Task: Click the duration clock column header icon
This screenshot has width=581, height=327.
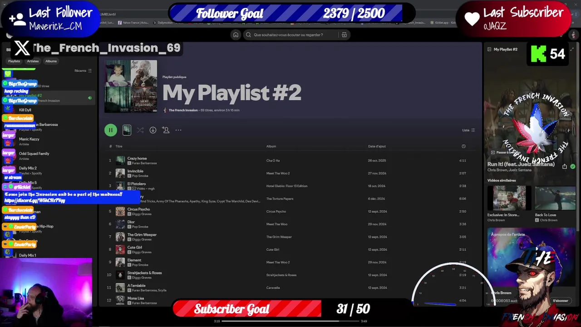Action: pos(463,146)
